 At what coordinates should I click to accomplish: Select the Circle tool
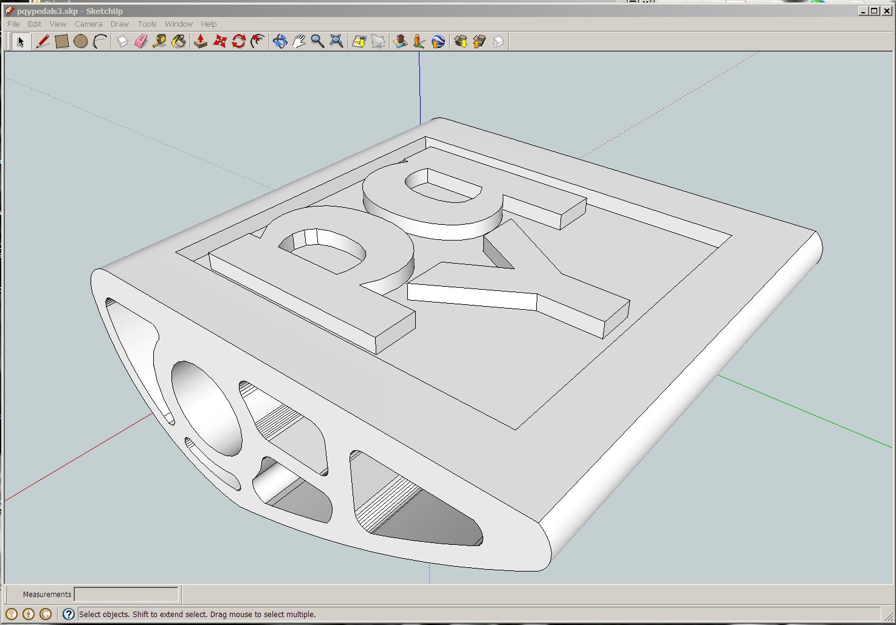coord(80,41)
